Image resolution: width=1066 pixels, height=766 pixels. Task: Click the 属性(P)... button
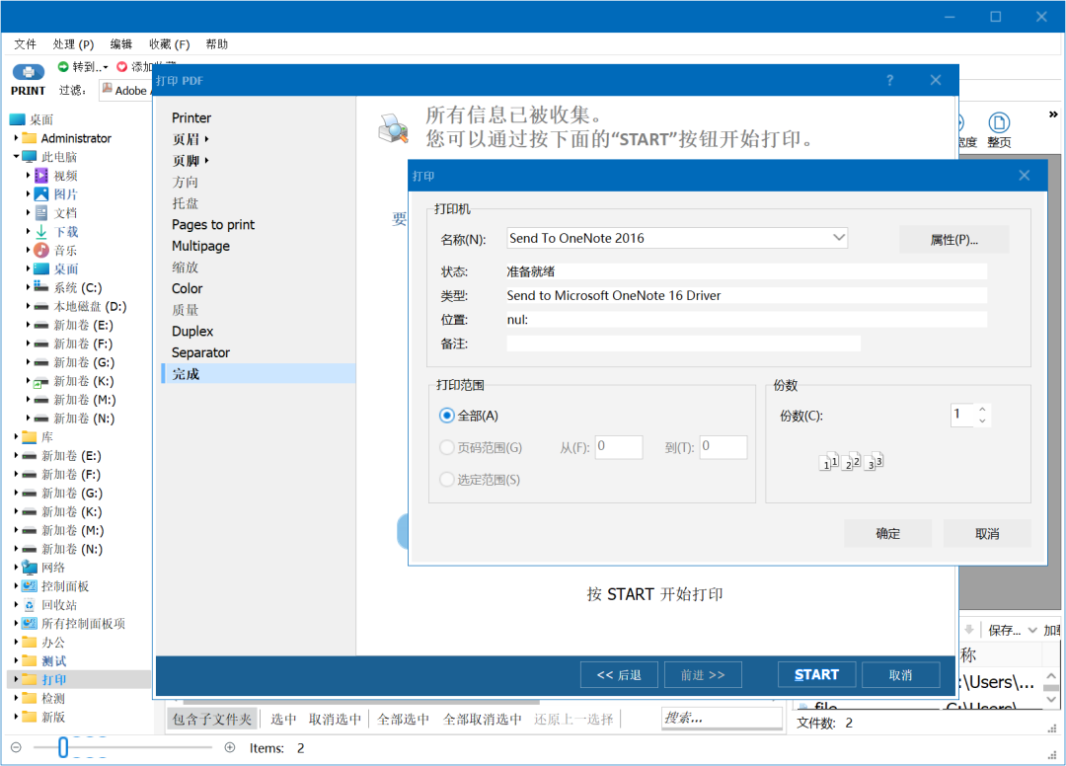pyautogui.click(x=953, y=240)
